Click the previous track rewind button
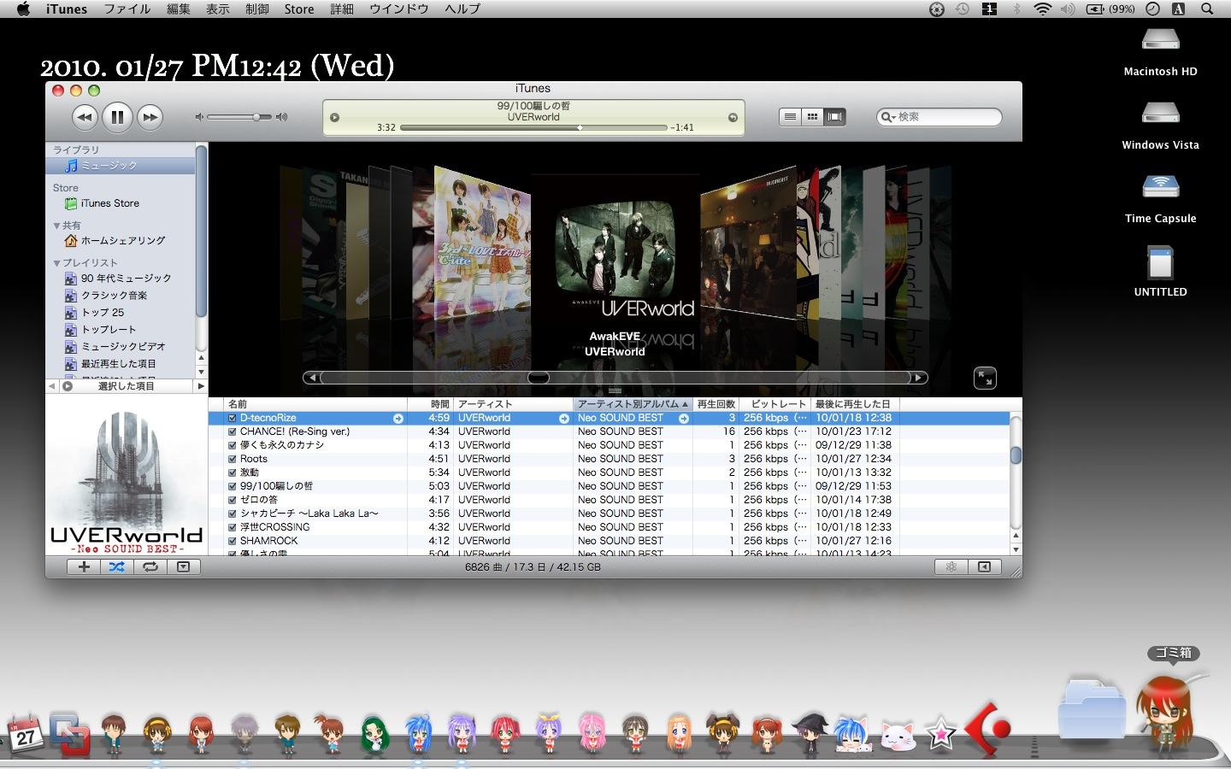 [x=84, y=117]
